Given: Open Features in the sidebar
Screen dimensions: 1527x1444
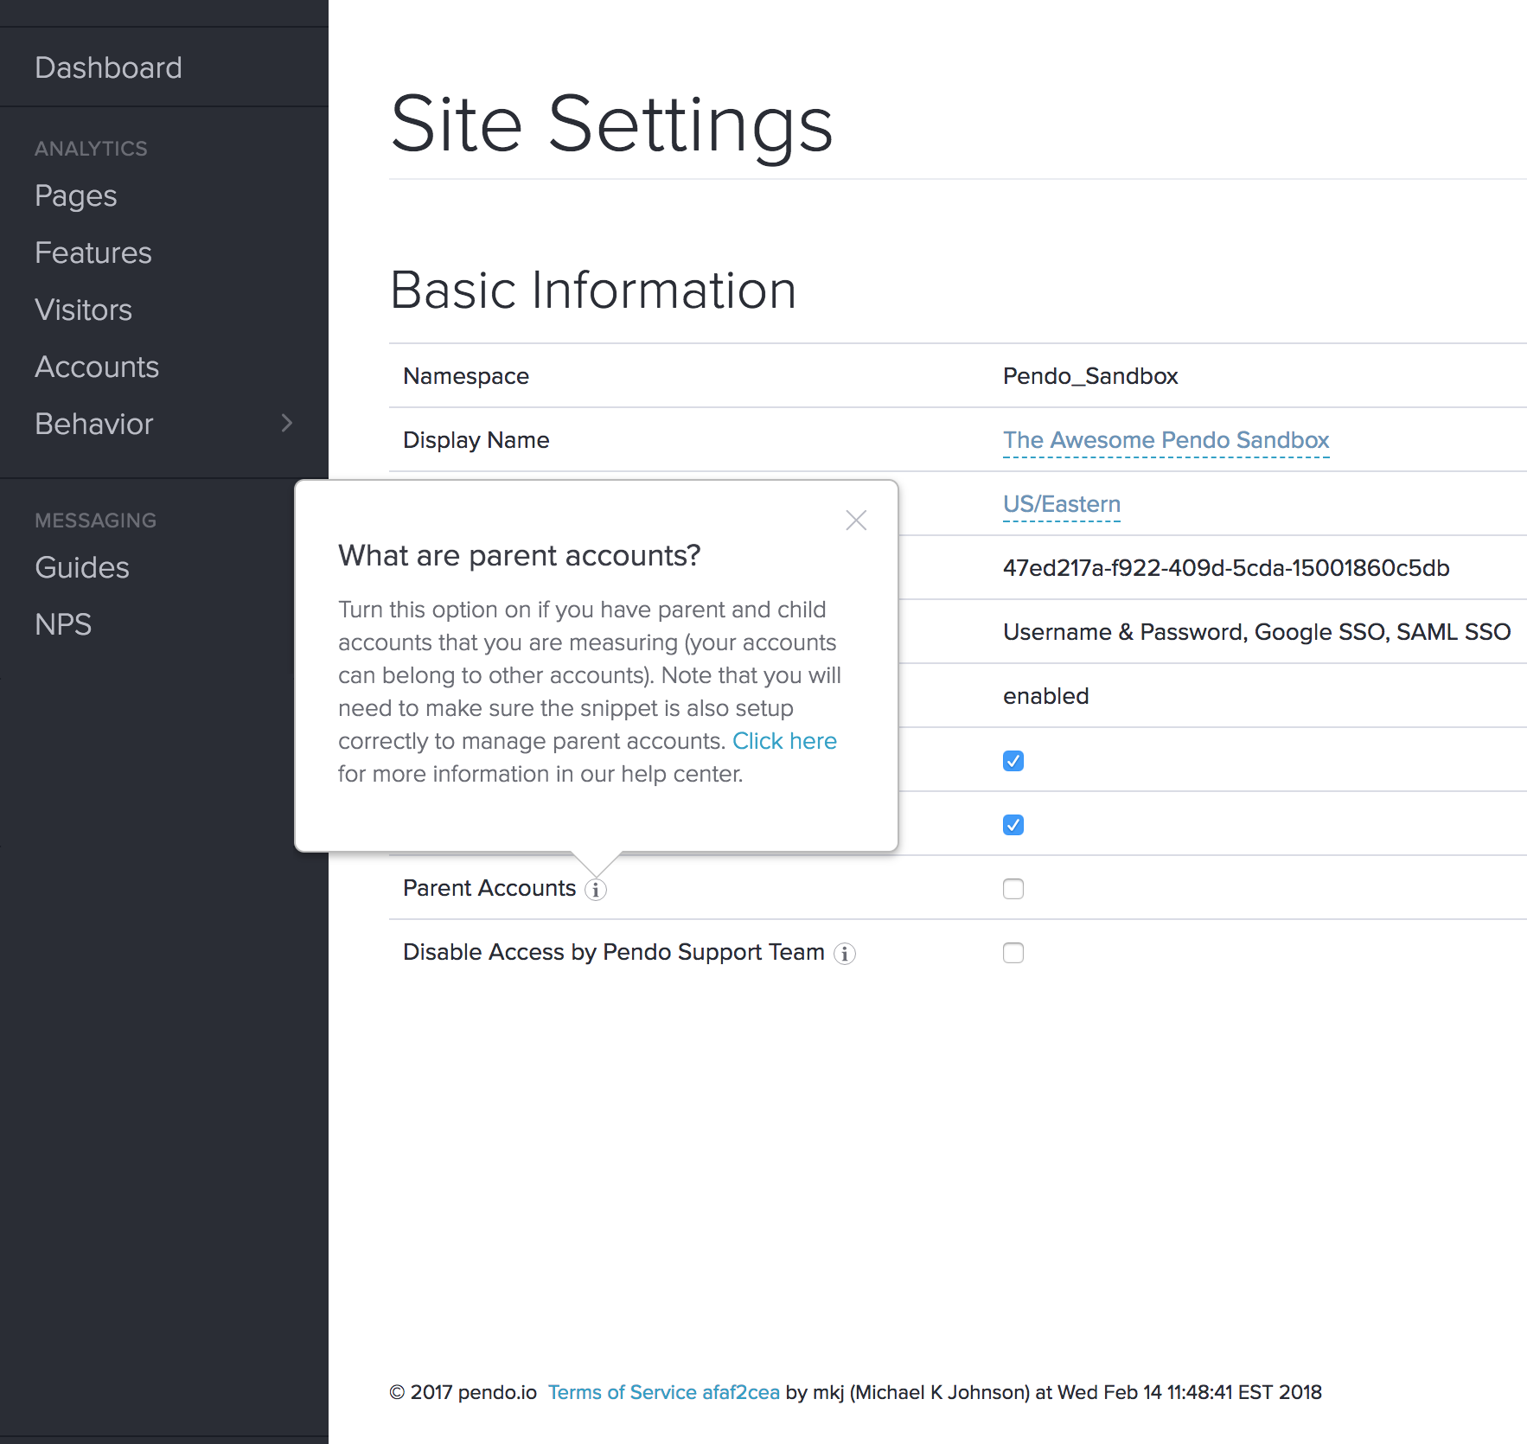Looking at the screenshot, I should pos(93,253).
